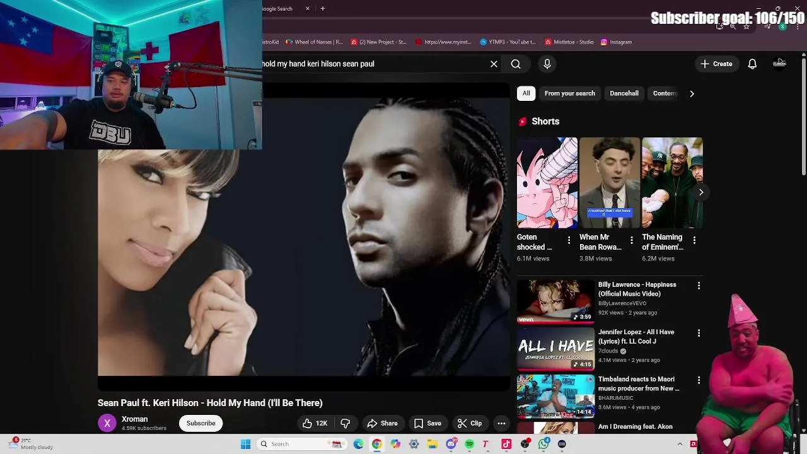Open Microsoft Edge from the taskbar
The width and height of the screenshot is (807, 454).
[358, 444]
